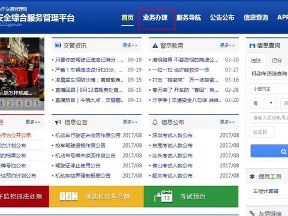The width and height of the screenshot is (288, 216).
Task: Click the number plate icon on yellow banner
Action: pos(68,196)
